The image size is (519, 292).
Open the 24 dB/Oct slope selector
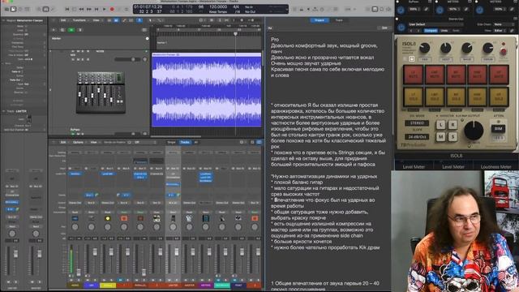click(417, 136)
